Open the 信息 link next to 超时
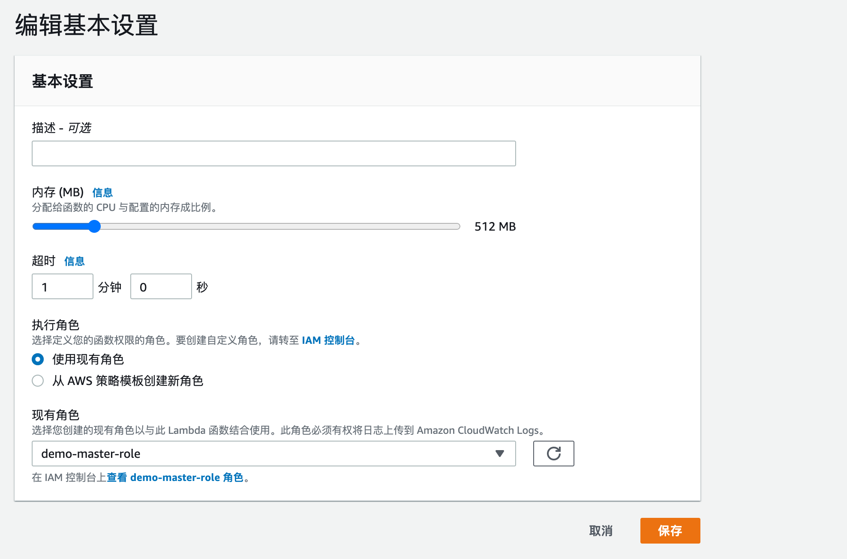The image size is (847, 559). [74, 261]
